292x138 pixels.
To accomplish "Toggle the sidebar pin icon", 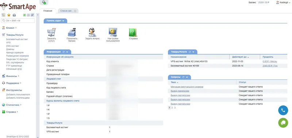I will (32, 15).
